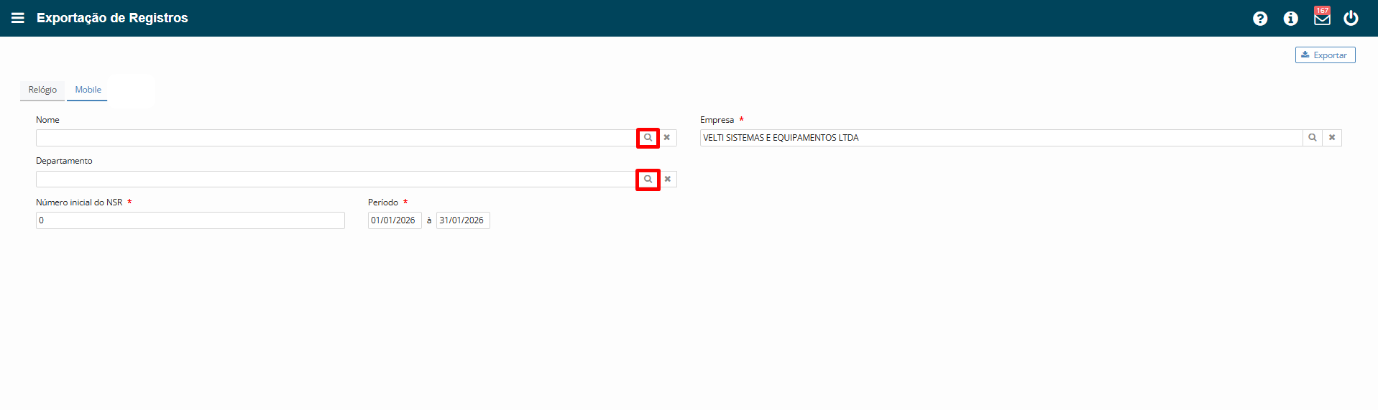Click into the Nome input field

pyautogui.click(x=336, y=138)
